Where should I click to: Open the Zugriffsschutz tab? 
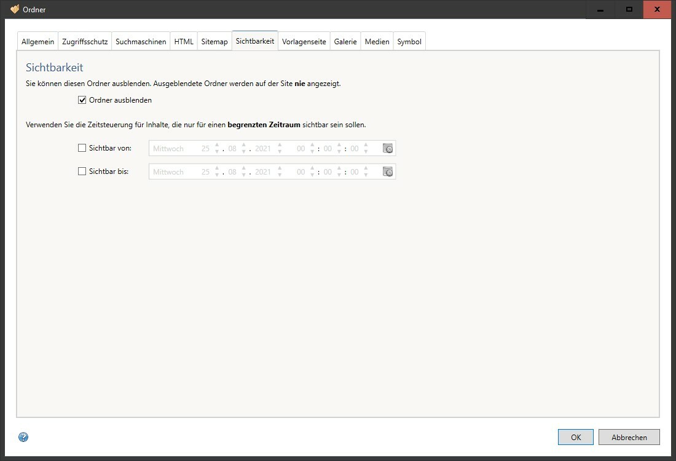[x=85, y=41]
